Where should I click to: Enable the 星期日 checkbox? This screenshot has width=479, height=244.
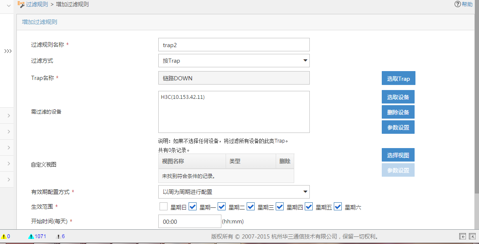click(163, 207)
